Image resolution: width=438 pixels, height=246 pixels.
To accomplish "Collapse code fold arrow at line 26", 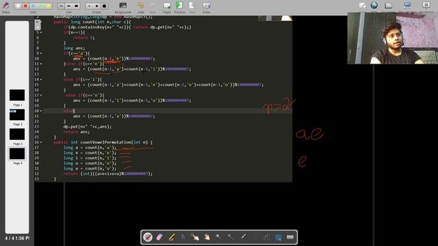I will tap(41, 142).
